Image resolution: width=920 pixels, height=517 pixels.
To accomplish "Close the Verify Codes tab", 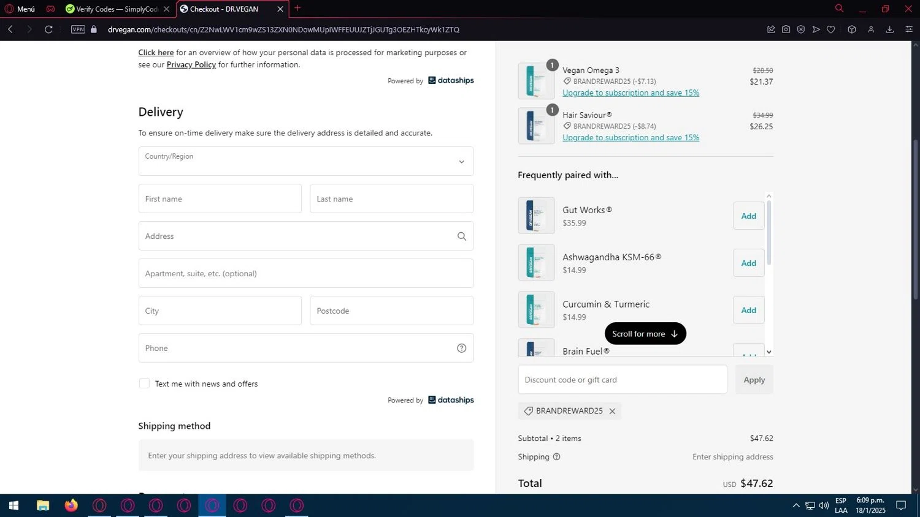I will tap(166, 9).
